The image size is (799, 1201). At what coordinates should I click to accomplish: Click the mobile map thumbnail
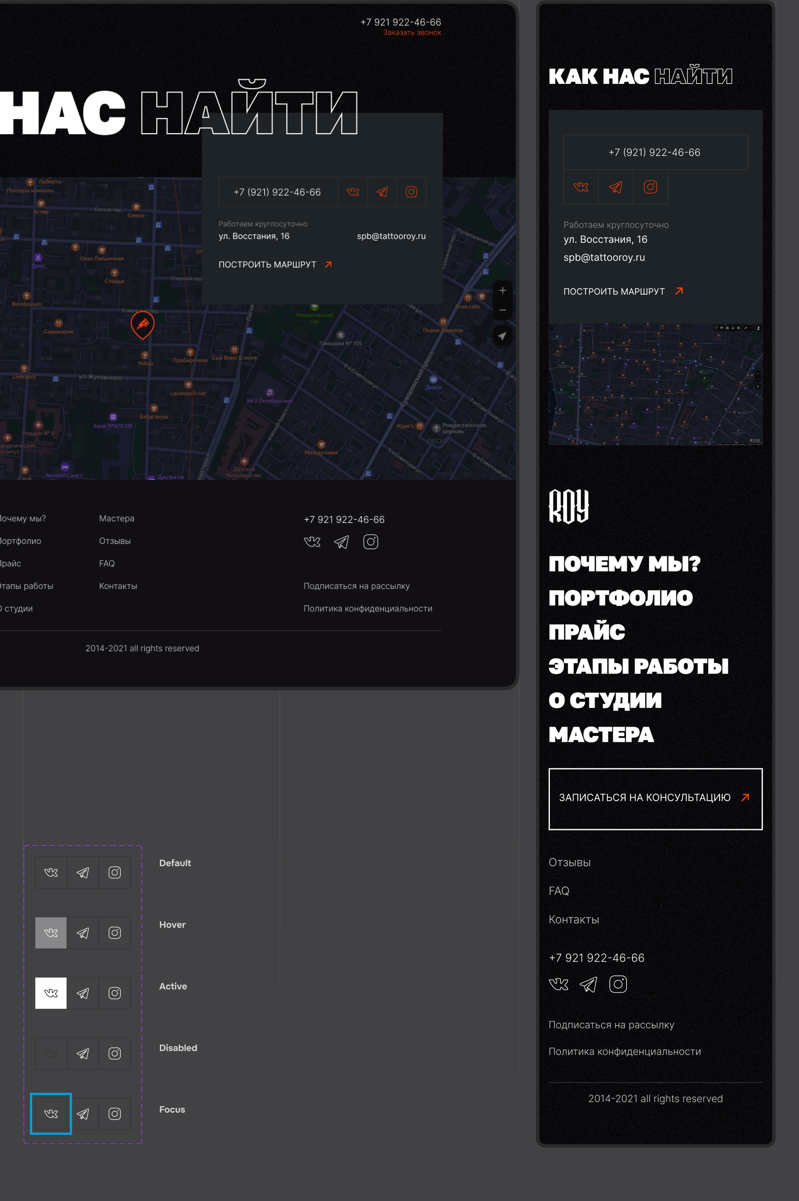pyautogui.click(x=655, y=385)
